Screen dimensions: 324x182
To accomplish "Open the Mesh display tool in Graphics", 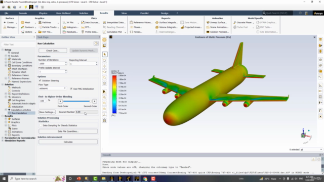I will click(26, 22).
